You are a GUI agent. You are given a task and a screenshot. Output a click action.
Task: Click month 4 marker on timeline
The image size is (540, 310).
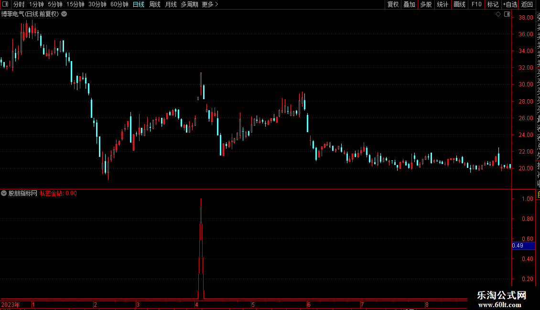point(196,304)
